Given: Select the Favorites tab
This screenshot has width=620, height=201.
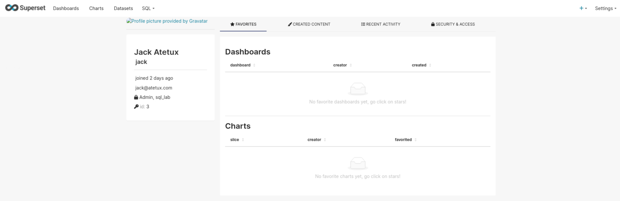Looking at the screenshot, I should pos(243,24).
